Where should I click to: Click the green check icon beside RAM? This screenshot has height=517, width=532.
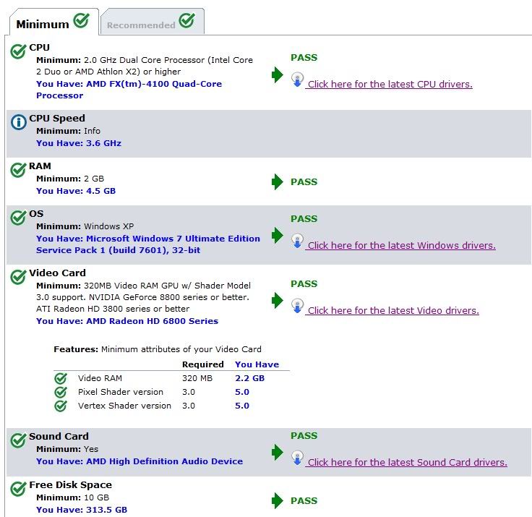pos(19,170)
